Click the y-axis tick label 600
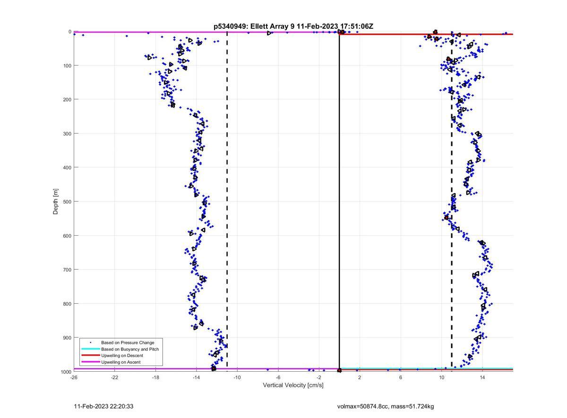The height and width of the screenshot is (418, 567). pos(67,236)
